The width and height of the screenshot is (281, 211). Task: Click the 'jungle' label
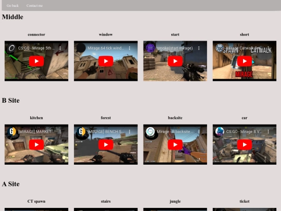tap(175, 201)
